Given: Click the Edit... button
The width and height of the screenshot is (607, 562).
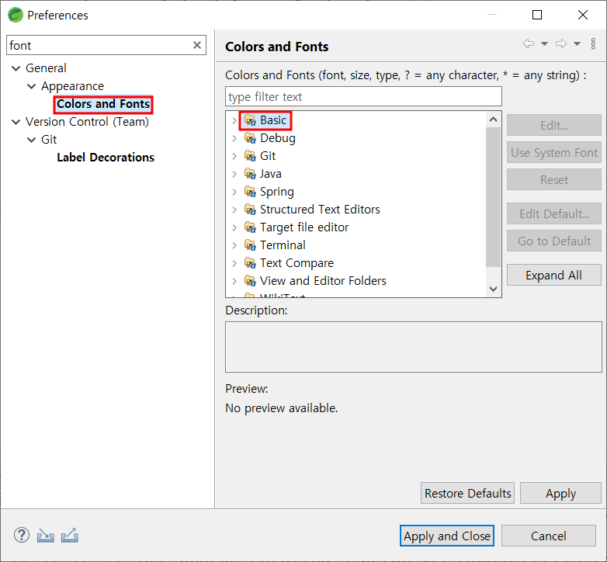Looking at the screenshot, I should (554, 125).
